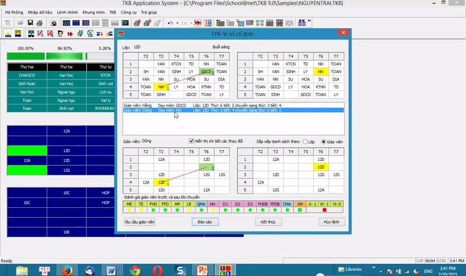Click the undo arrow icon
This screenshot has width=466, height=276.
coord(170,23)
